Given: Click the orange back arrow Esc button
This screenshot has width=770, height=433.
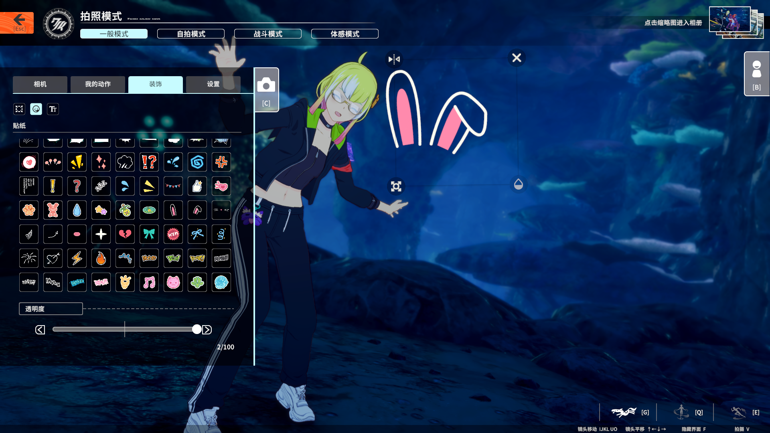Looking at the screenshot, I should point(16,22).
